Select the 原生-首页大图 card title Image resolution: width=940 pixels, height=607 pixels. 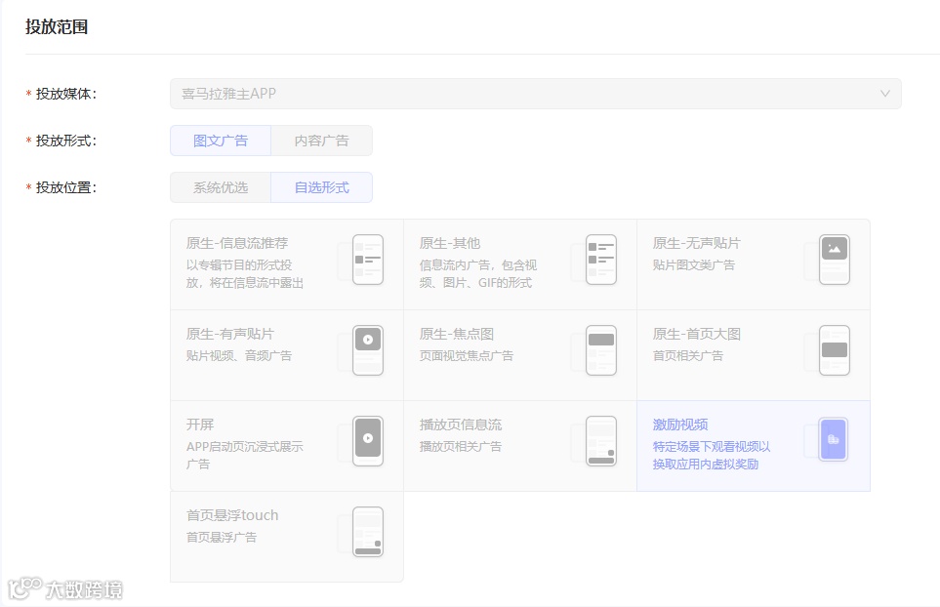point(696,334)
